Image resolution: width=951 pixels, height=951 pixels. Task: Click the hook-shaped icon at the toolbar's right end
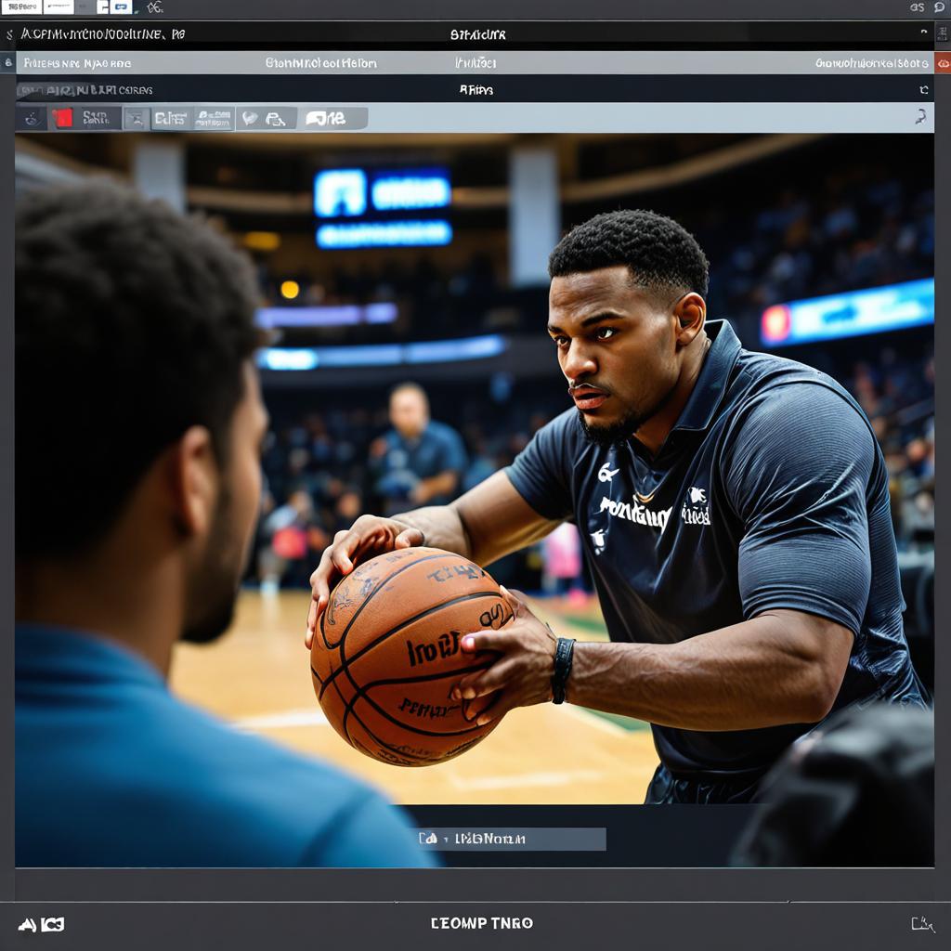pyautogui.click(x=920, y=116)
